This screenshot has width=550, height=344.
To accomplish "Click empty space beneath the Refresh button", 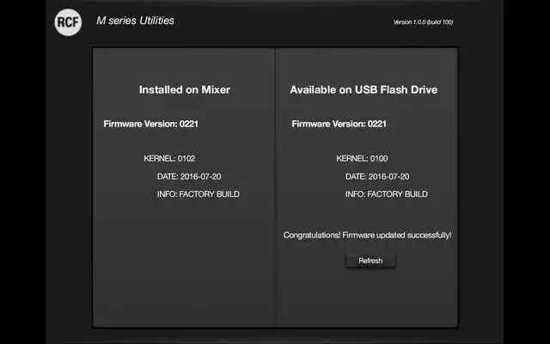I will tap(370, 297).
